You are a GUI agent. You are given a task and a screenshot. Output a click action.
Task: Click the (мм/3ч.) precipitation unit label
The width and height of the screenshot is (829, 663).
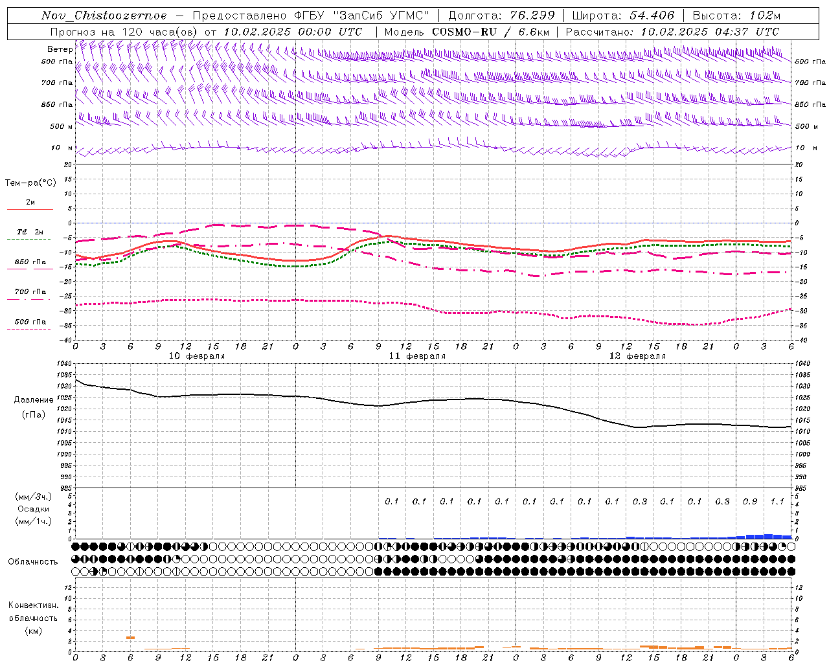(34, 497)
